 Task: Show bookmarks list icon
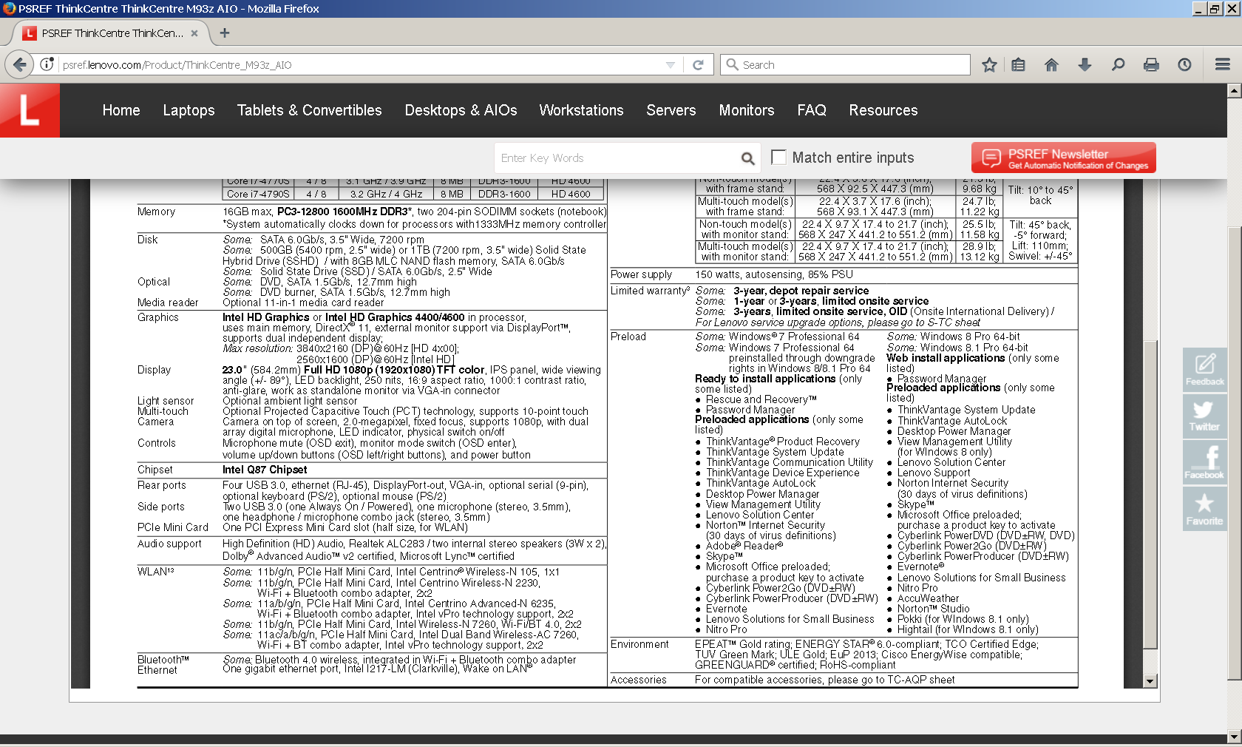(1019, 64)
